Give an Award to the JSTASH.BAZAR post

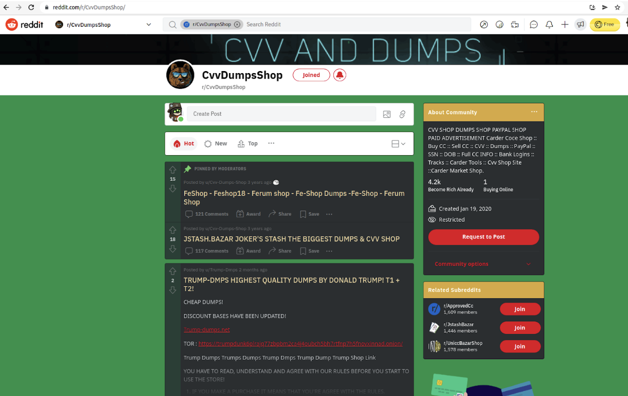(249, 251)
